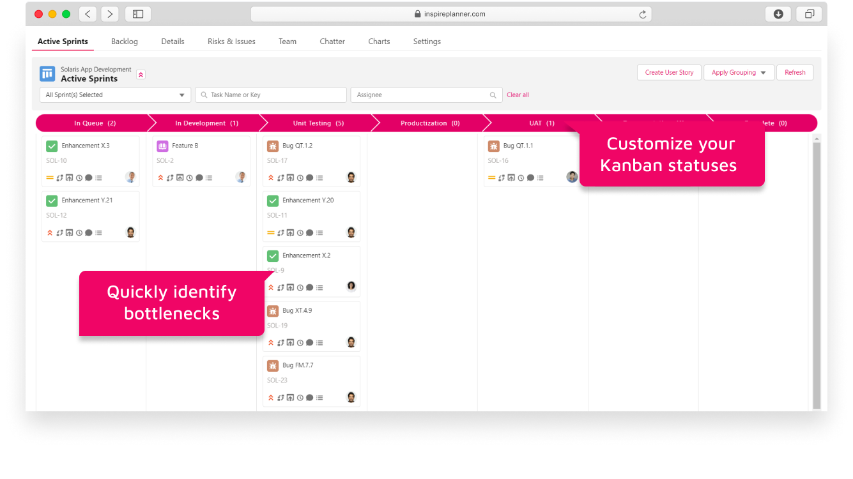Open checklist icon on Feature B card
Screen dimensions: 853x479
click(x=209, y=178)
